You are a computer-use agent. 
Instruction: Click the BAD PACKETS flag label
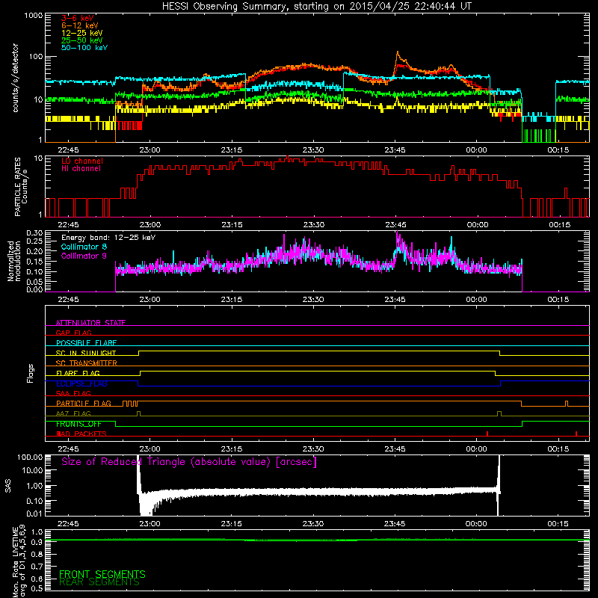point(81,434)
